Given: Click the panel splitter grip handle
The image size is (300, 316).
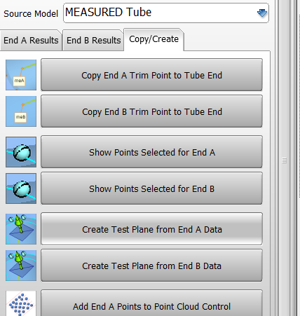Looking at the screenshot, I should click(284, 160).
